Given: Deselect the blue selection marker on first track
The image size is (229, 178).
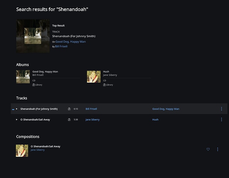Looking at the screenshot, I should click(13, 109).
